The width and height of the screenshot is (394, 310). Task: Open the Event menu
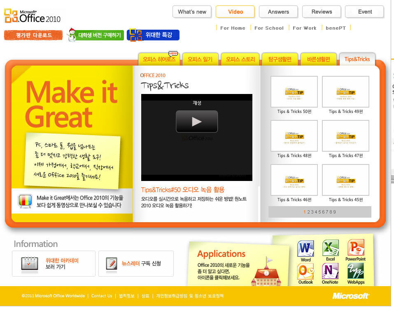click(365, 12)
